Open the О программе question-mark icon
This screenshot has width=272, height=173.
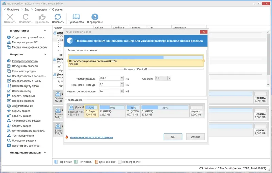[x=95, y=17]
